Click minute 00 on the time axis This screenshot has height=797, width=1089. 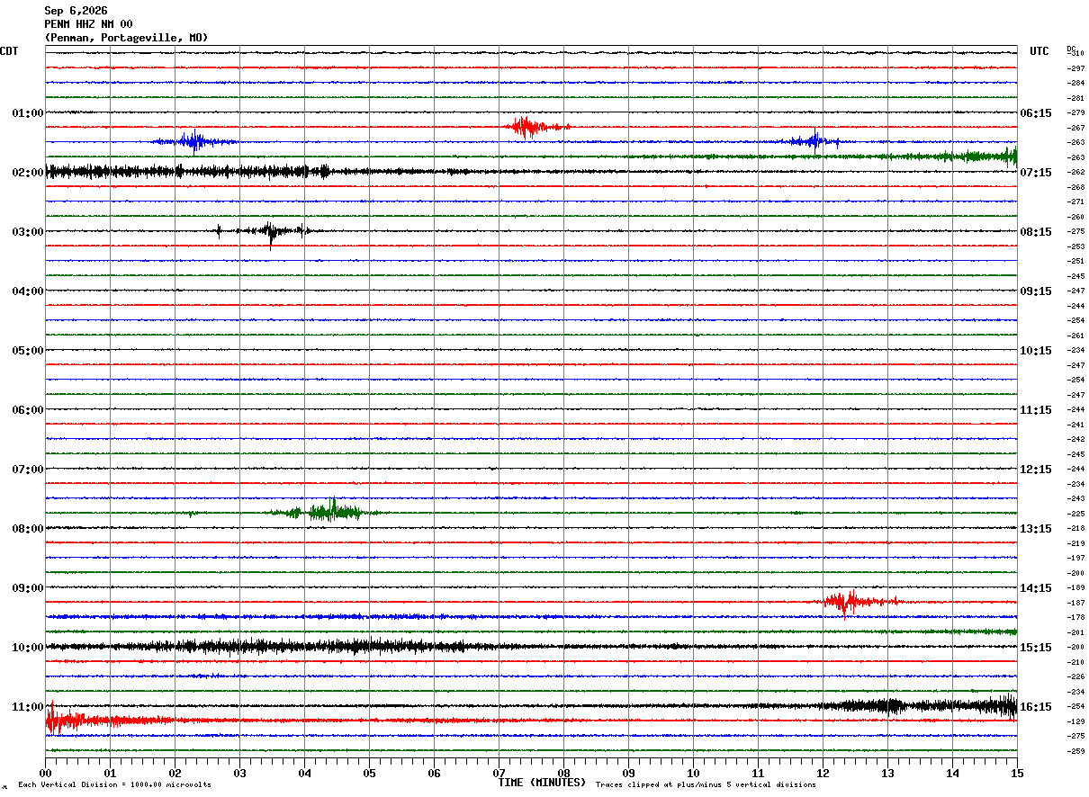45,773
